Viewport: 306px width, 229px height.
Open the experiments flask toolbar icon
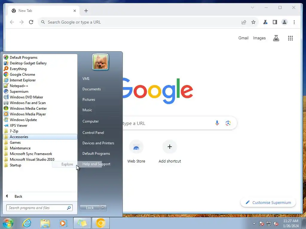coord(265,22)
